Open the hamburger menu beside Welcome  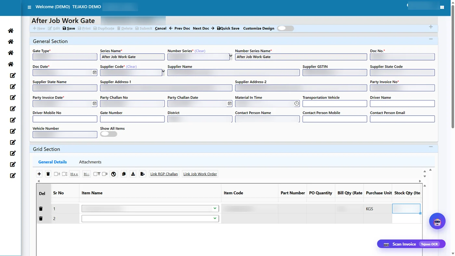(x=29, y=7)
